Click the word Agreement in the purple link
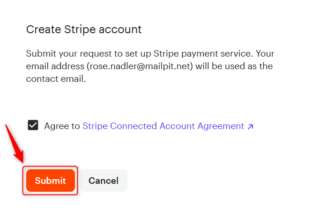This screenshot has width=312, height=217. (221, 126)
